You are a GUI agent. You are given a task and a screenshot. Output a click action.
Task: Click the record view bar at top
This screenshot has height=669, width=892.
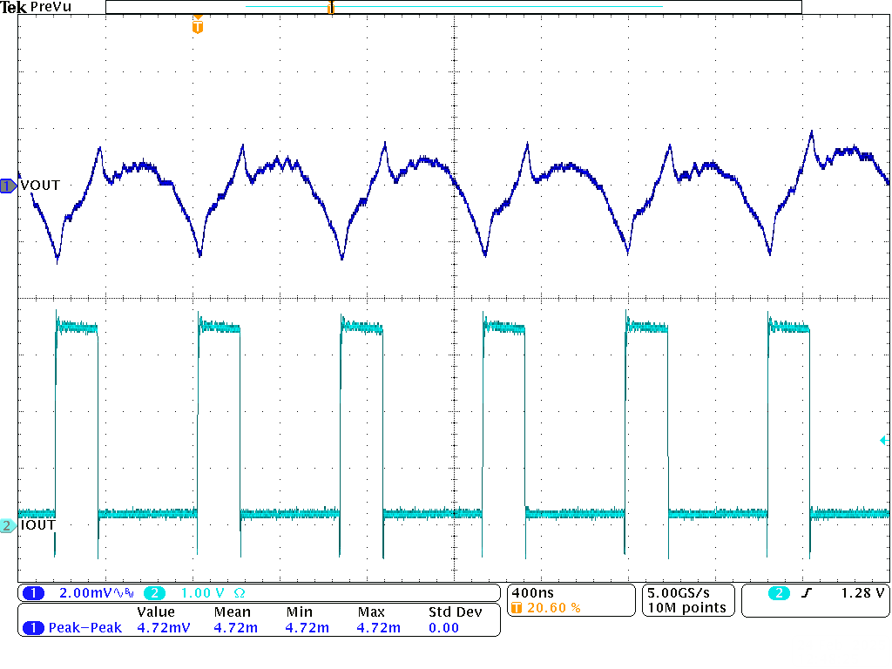point(453,7)
